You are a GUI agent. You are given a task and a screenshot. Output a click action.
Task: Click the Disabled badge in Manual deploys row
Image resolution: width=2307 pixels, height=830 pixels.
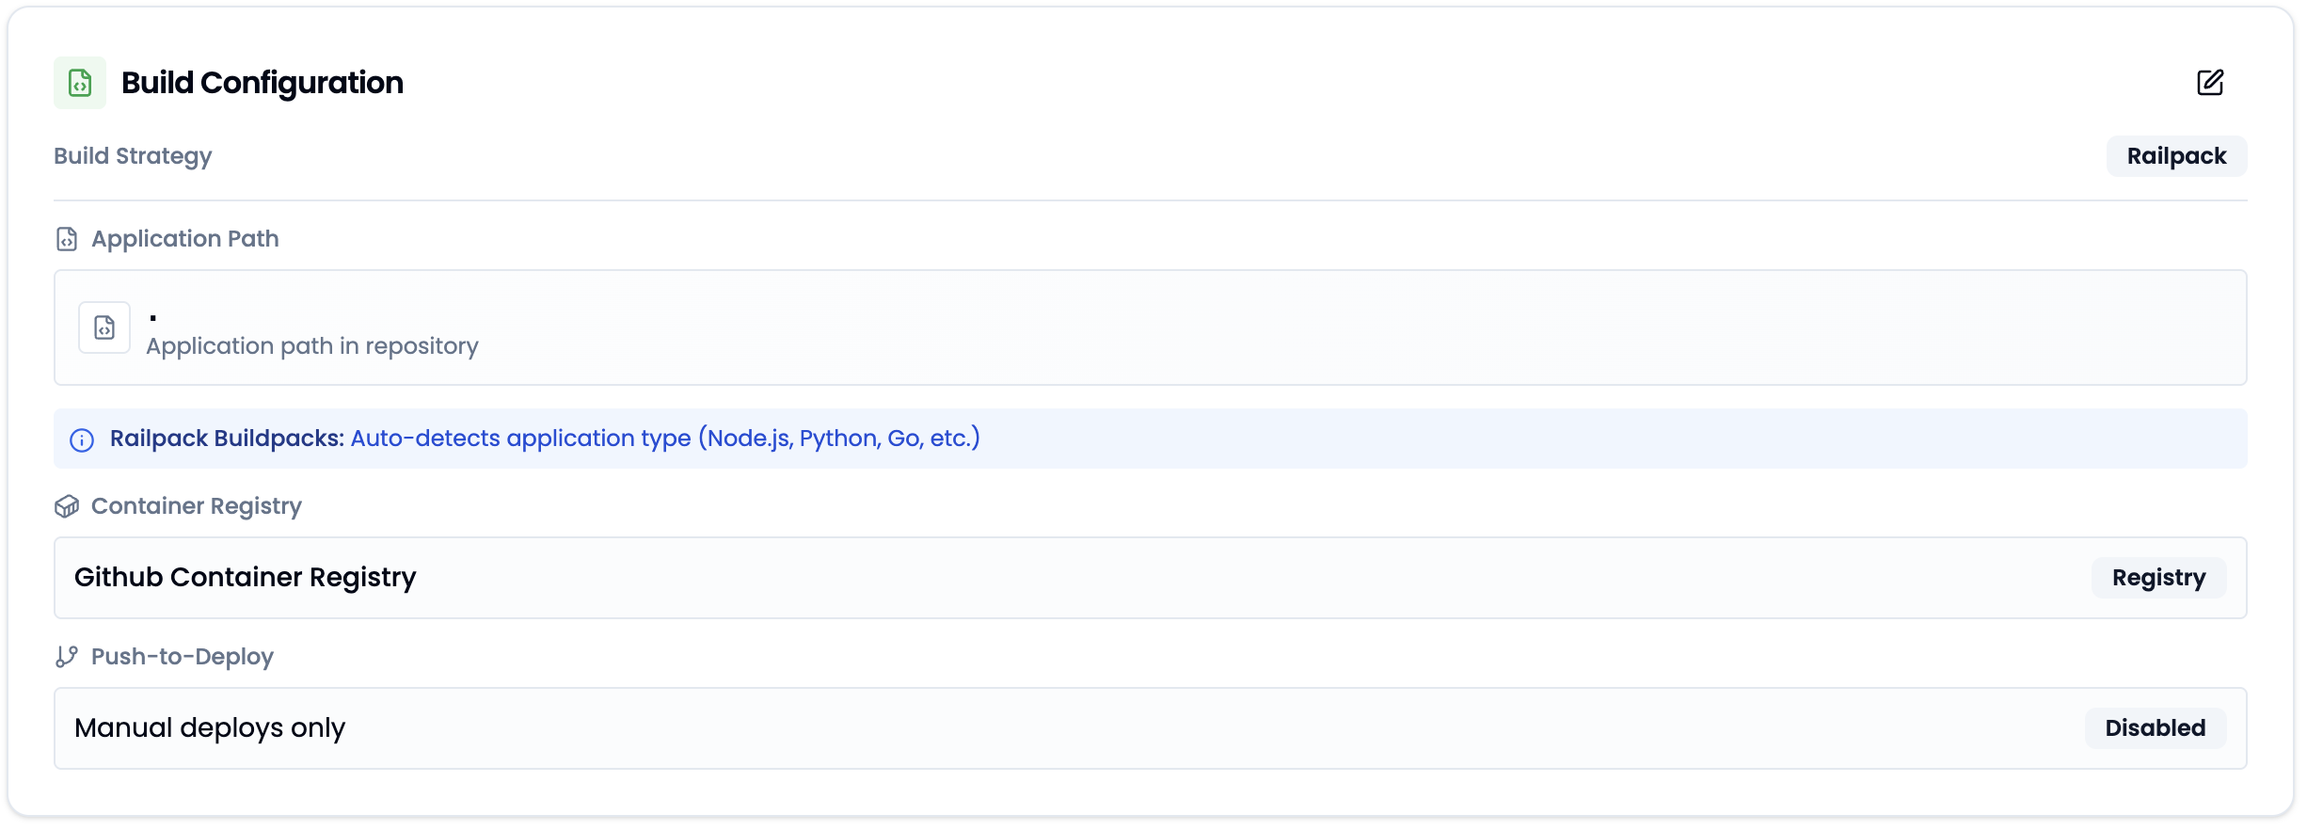coord(2155,728)
